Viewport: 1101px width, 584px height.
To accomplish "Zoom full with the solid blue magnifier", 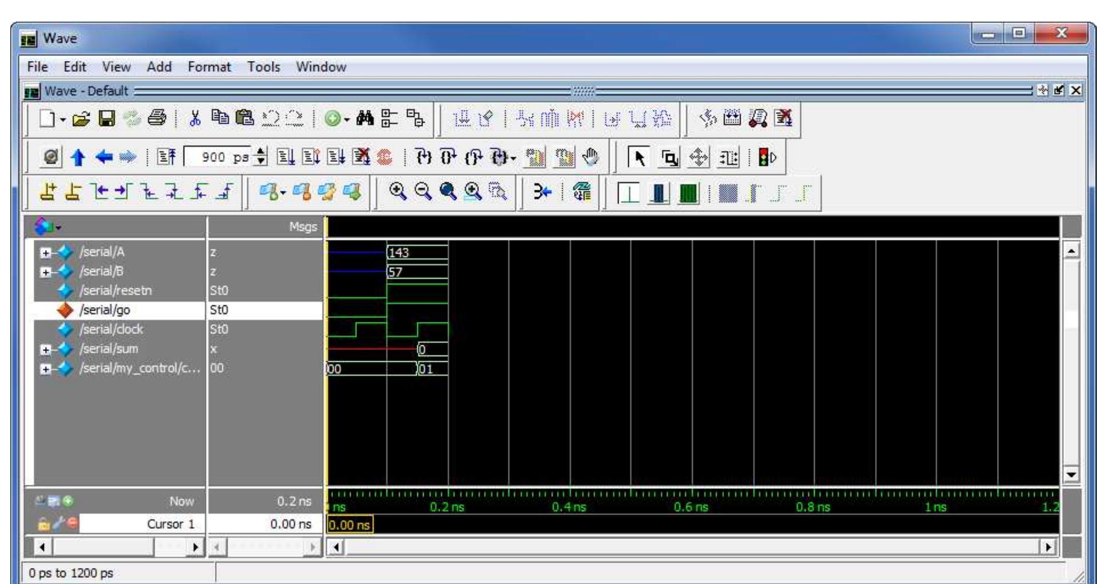I will pos(448,192).
